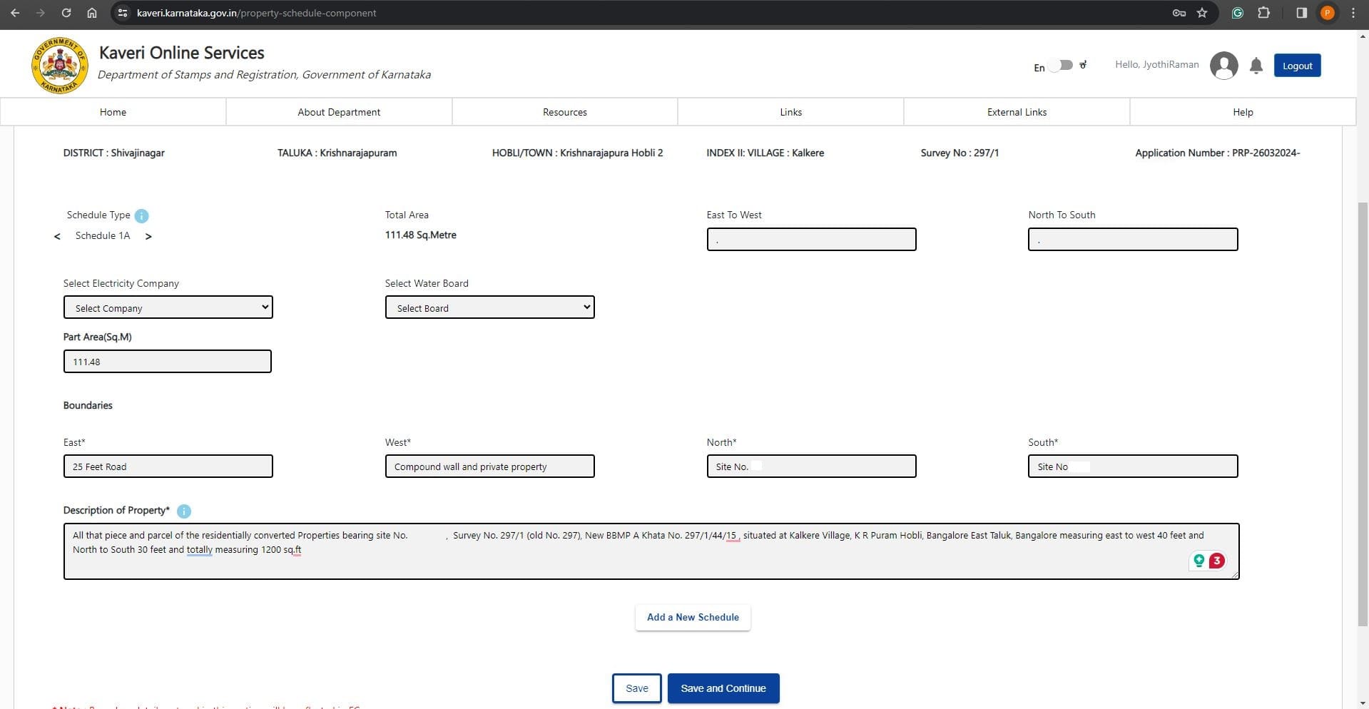Click the Grammarly green lightbulb suggestion icon

pyautogui.click(x=1199, y=561)
